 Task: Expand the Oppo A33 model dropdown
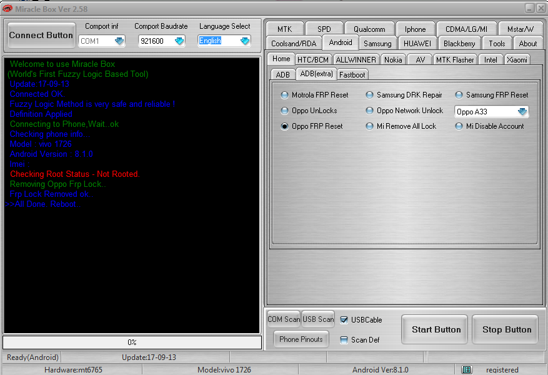(x=522, y=112)
